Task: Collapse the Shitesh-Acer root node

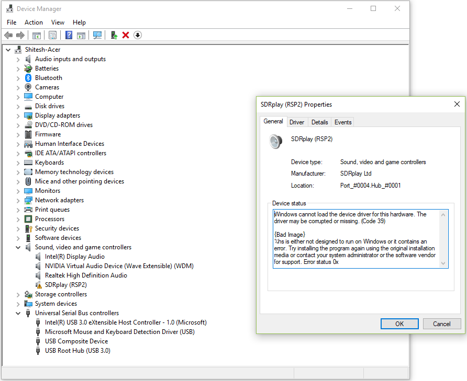Action: click(x=8, y=50)
